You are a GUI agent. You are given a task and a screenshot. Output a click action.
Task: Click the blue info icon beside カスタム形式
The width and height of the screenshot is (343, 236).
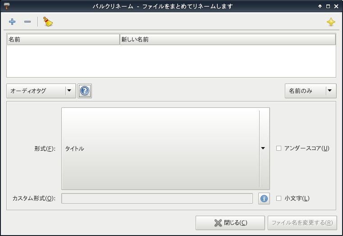pos(264,199)
